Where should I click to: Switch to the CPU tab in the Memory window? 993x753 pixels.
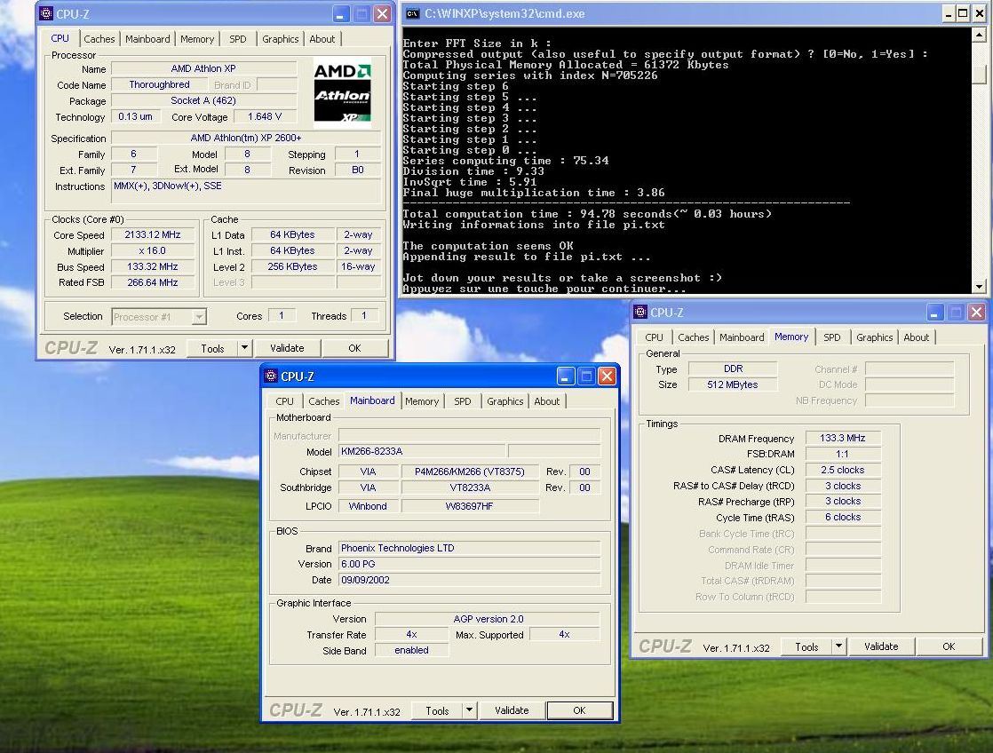pyautogui.click(x=655, y=337)
